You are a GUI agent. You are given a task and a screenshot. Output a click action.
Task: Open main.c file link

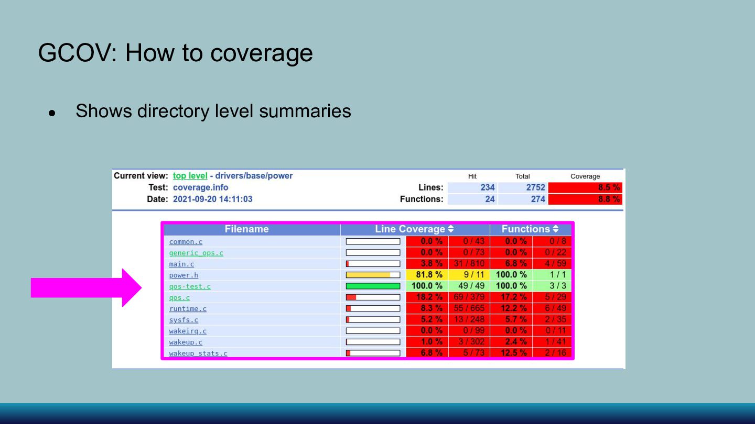click(x=181, y=264)
